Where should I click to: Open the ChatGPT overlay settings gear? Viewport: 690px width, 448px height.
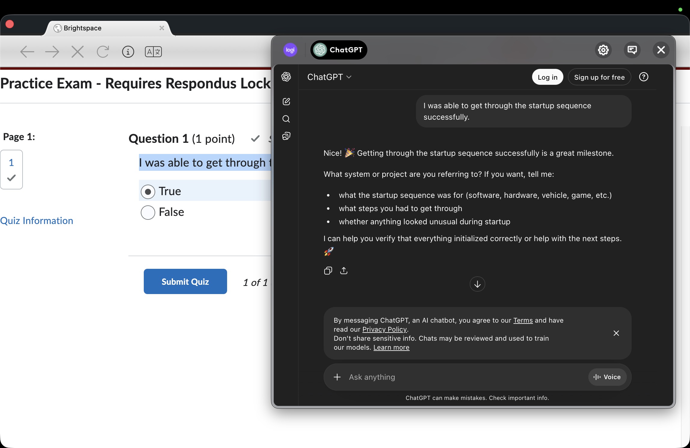603,50
